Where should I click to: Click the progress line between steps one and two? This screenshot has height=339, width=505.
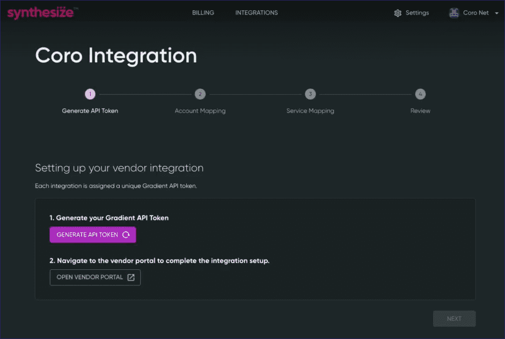pos(145,93)
